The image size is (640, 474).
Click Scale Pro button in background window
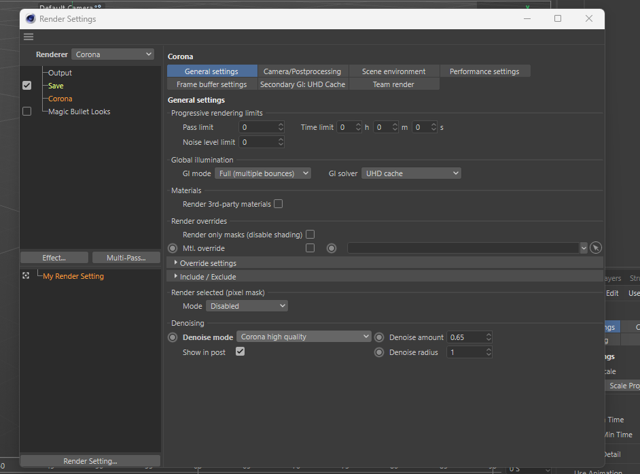click(x=622, y=386)
